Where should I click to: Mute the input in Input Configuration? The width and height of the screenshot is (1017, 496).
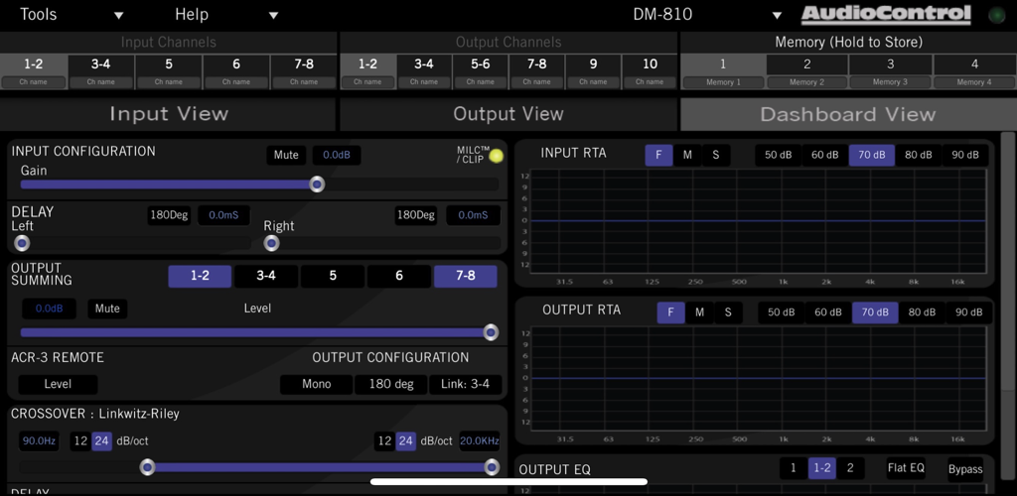[286, 156]
